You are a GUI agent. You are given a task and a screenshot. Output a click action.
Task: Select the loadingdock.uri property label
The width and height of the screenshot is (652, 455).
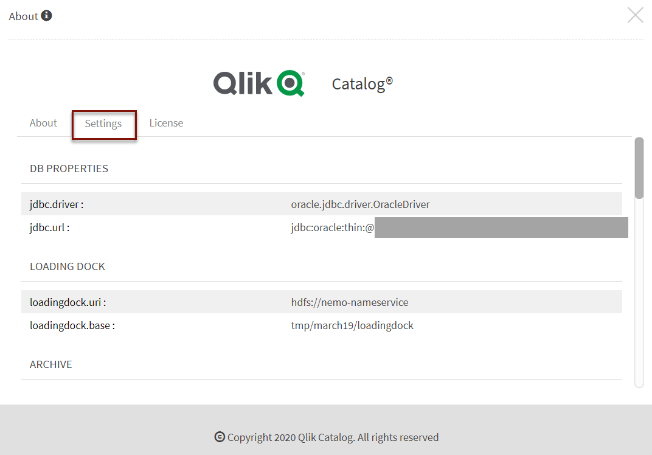(x=72, y=302)
